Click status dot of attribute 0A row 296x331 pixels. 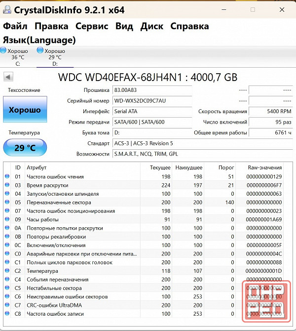pyautogui.click(x=7, y=228)
